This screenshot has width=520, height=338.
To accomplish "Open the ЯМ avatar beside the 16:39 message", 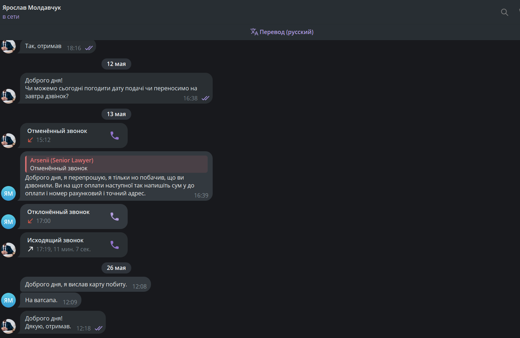I will [9, 194].
